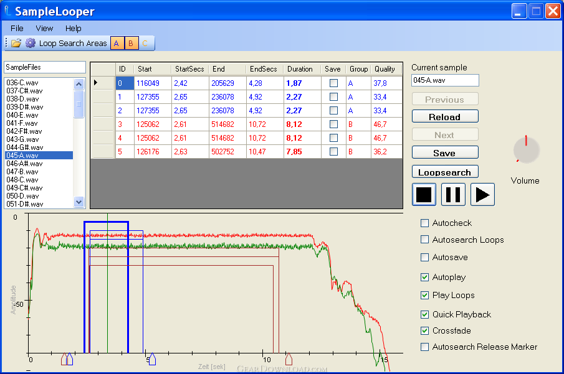Toggle loop search area C
The height and width of the screenshot is (374, 564).
(x=145, y=43)
